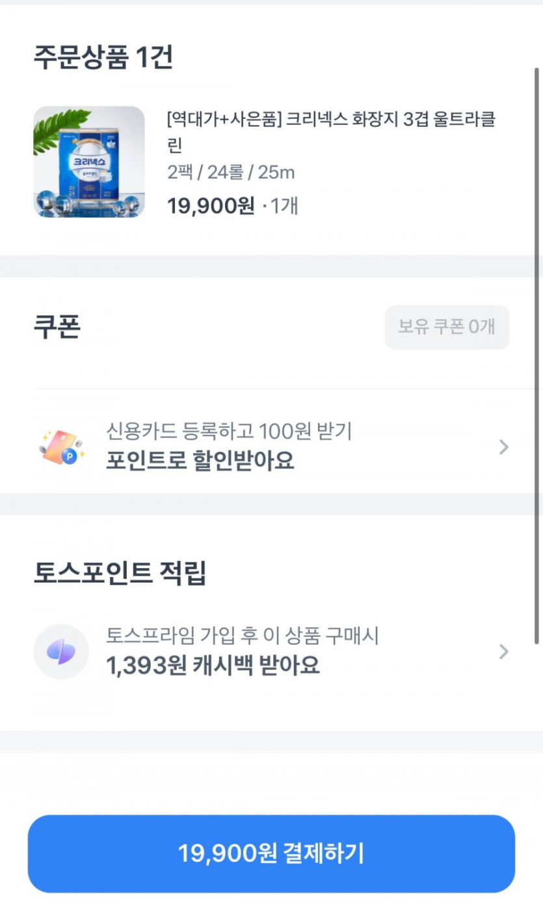The width and height of the screenshot is (543, 904).
Task: Click the 19,900원 product price
Action: pos(211,206)
